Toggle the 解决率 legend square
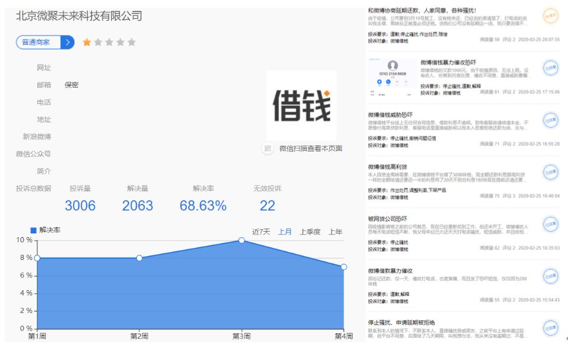Image resolution: width=568 pixels, height=345 pixels. (33, 230)
